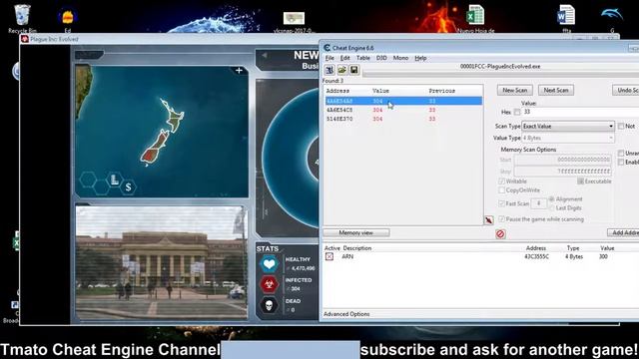Click the L hexagon on the map

click(115, 179)
